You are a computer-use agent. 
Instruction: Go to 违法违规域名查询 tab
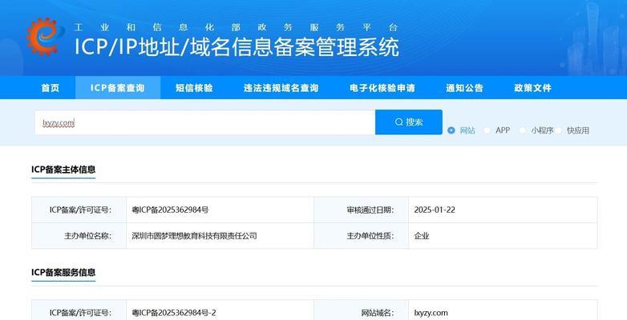(281, 88)
